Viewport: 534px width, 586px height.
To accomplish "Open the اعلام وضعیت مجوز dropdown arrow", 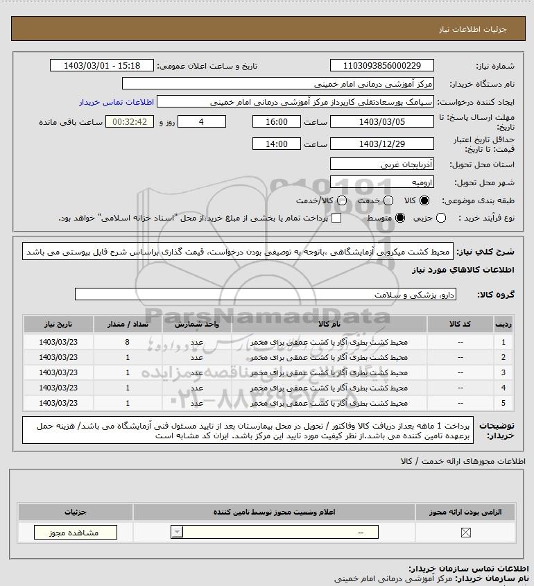I will pyautogui.click(x=177, y=532).
